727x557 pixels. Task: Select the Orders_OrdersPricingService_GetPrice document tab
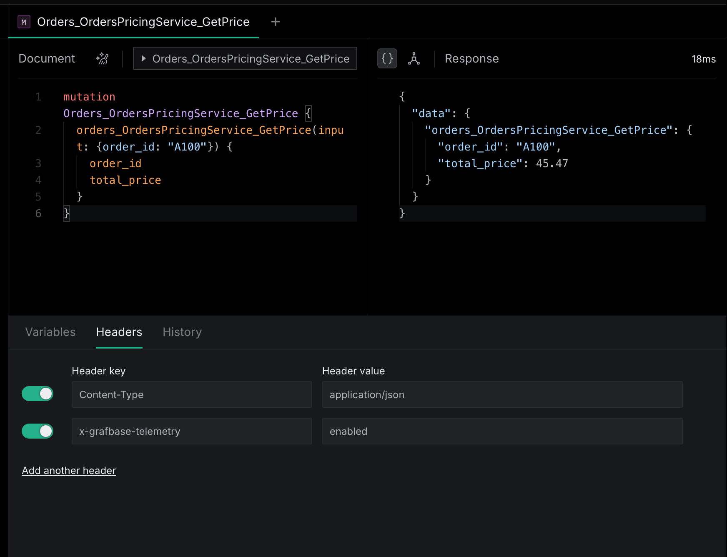[143, 22]
